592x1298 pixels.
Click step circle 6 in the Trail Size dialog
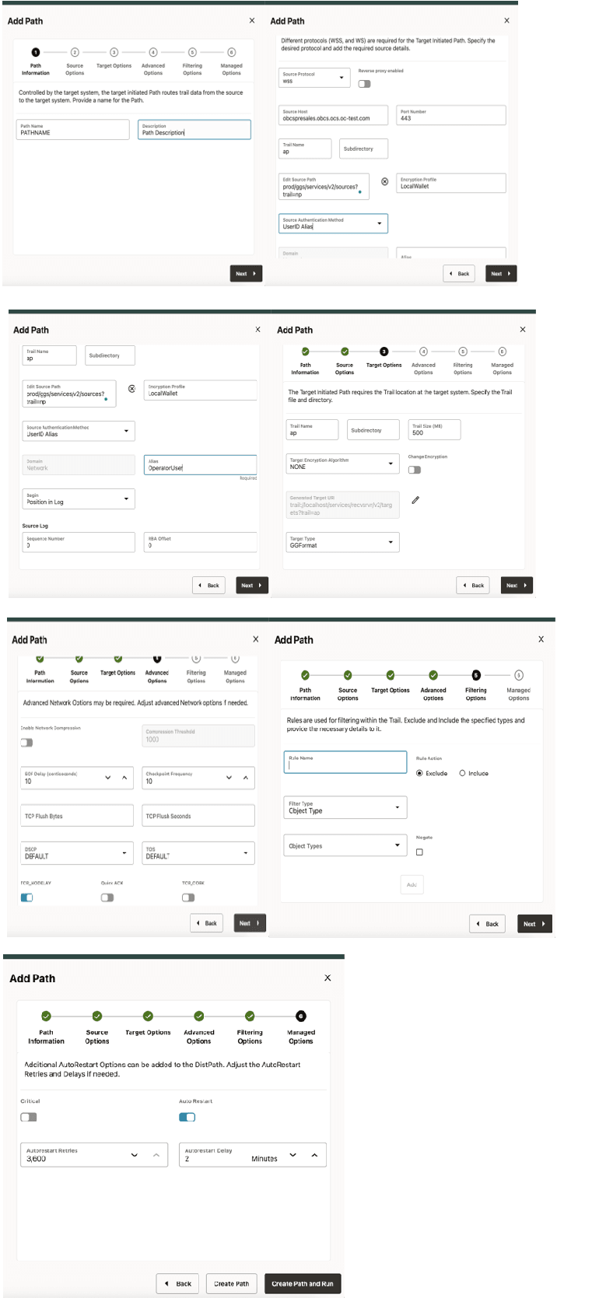[503, 352]
